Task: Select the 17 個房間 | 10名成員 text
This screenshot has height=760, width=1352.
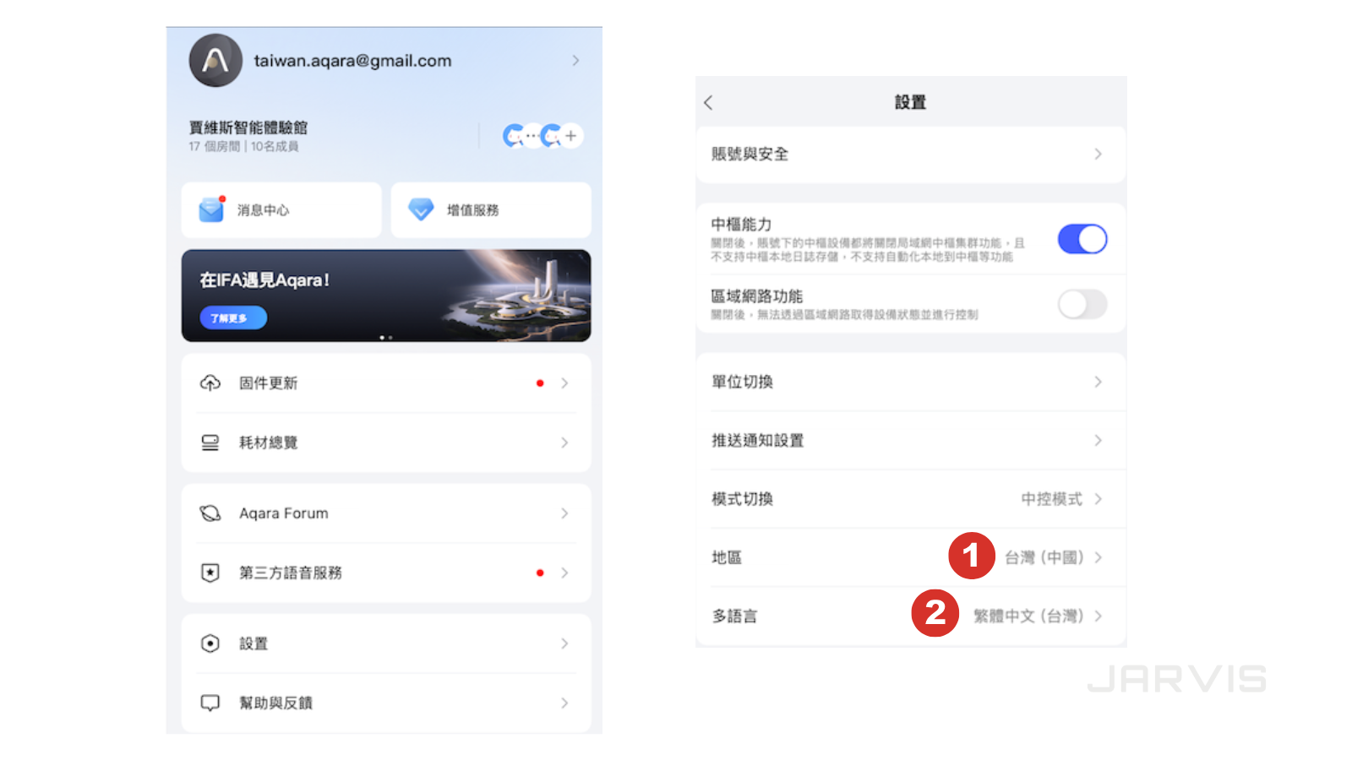Action: pos(243,146)
